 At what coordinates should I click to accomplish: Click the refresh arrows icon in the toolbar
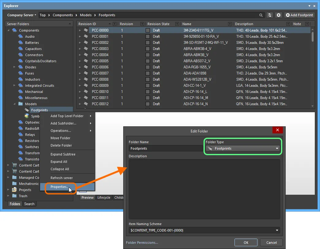(270, 15)
